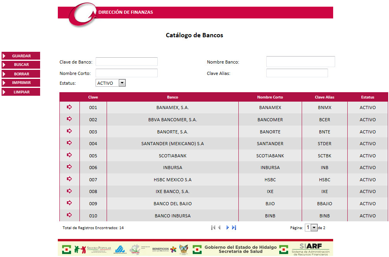Select the arrow icon for HSBC MEXICO row 007
The image size is (389, 257).
pos(69,179)
